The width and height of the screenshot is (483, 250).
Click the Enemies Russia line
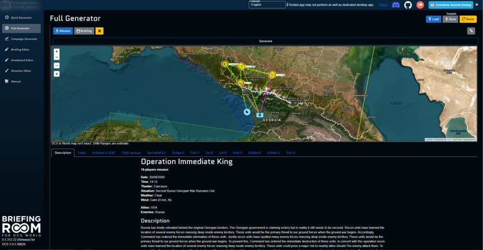click(x=153, y=212)
